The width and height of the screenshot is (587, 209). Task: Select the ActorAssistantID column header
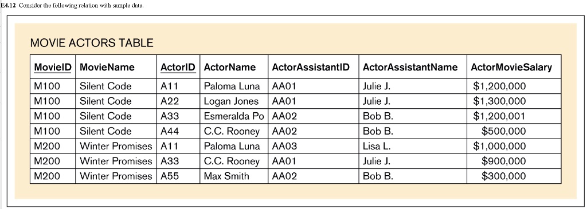coord(314,68)
